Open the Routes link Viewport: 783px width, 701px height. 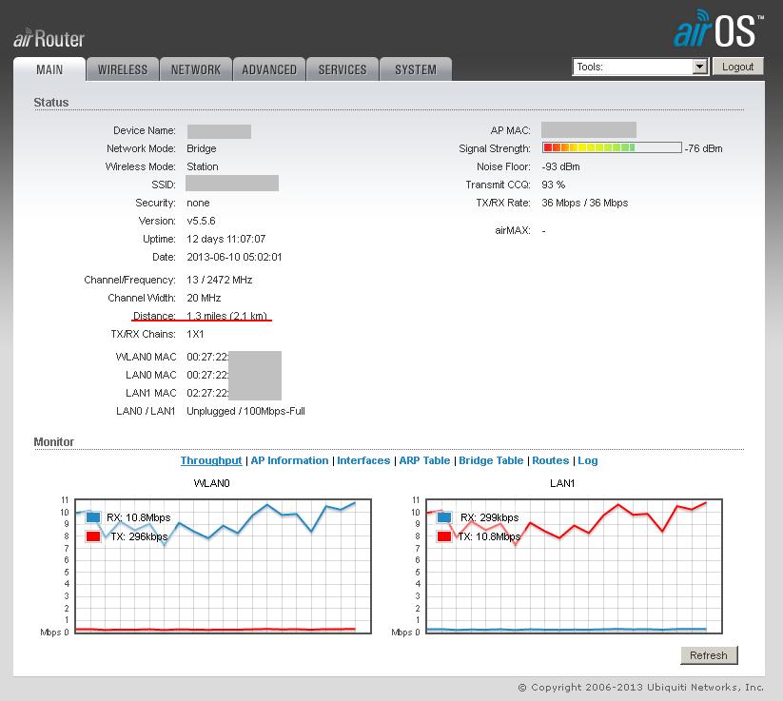point(550,460)
